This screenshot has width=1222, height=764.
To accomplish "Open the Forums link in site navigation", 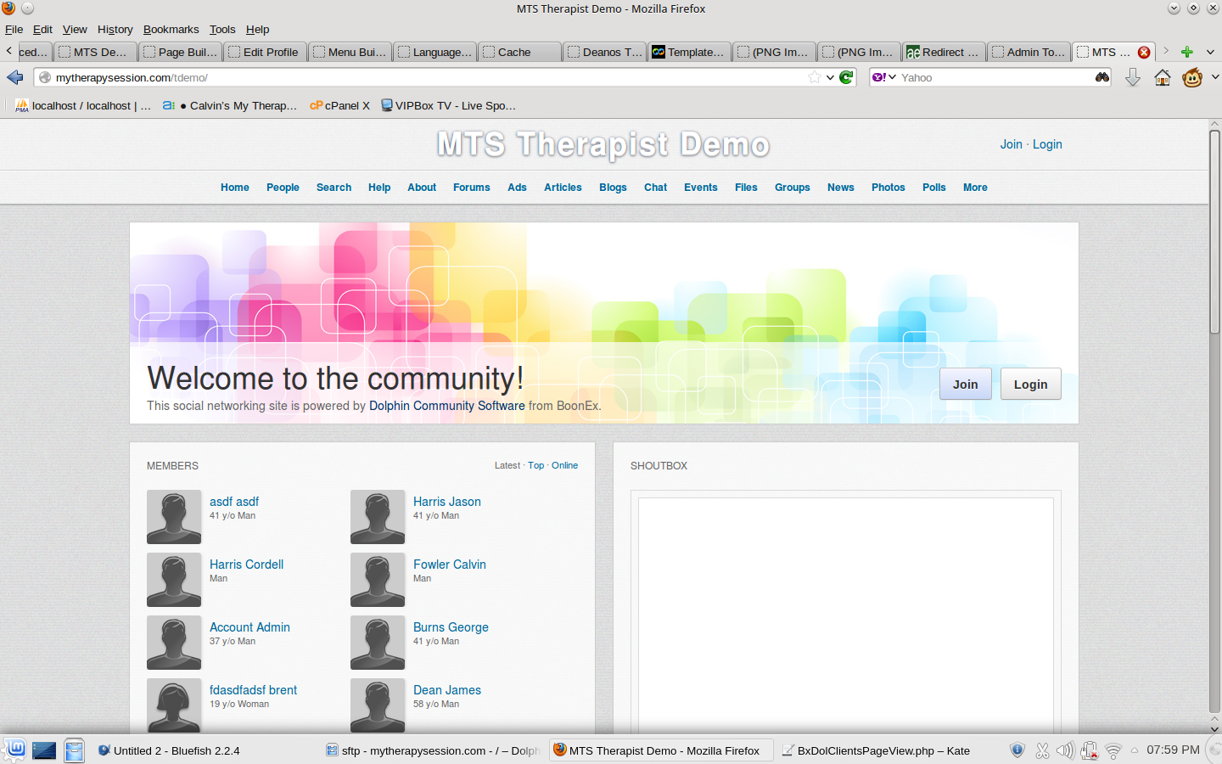I will (471, 188).
